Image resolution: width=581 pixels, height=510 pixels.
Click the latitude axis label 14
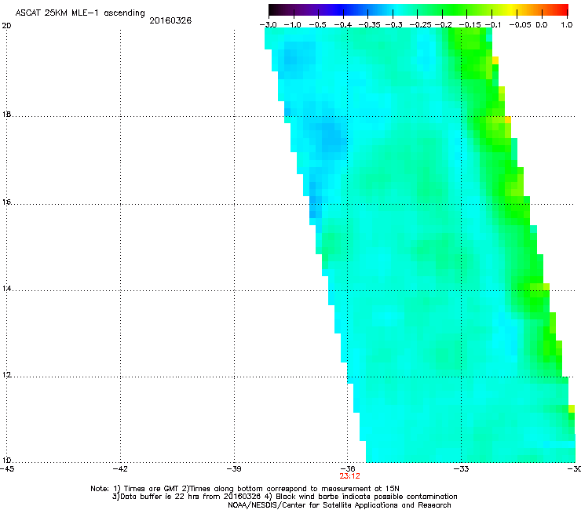click(6, 289)
